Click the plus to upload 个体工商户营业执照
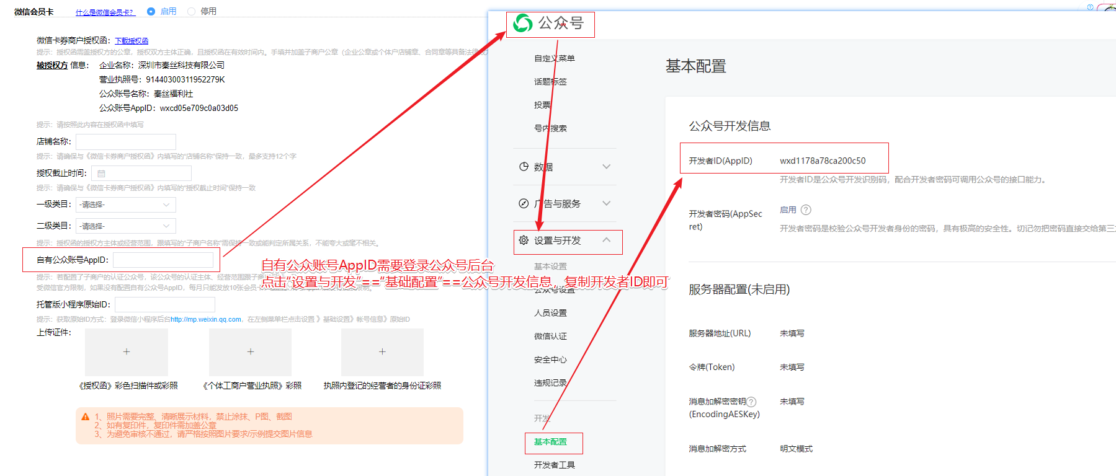Screen dimensions: 1116x476 click(251, 351)
